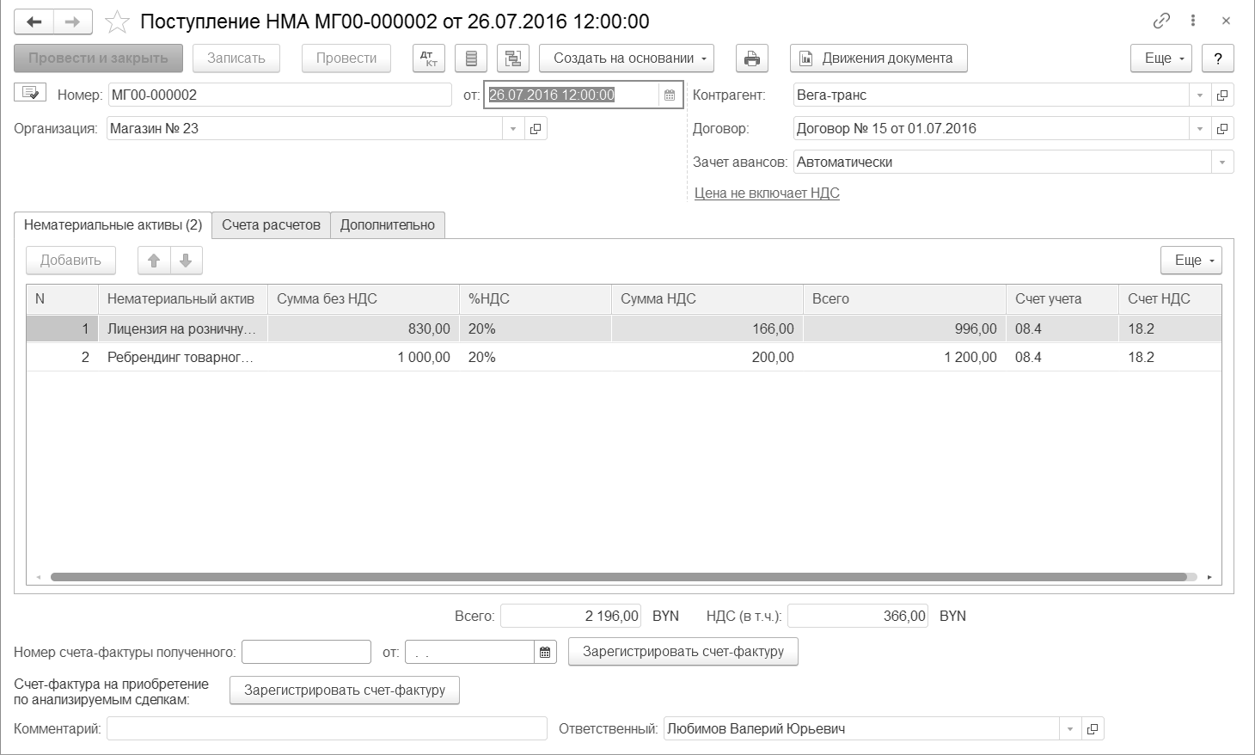Open the Создать на основании dropdown
The width and height of the screenshot is (1255, 755).
pos(627,58)
